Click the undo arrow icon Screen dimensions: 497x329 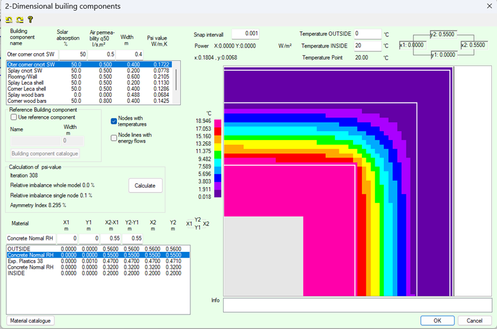(9, 19)
